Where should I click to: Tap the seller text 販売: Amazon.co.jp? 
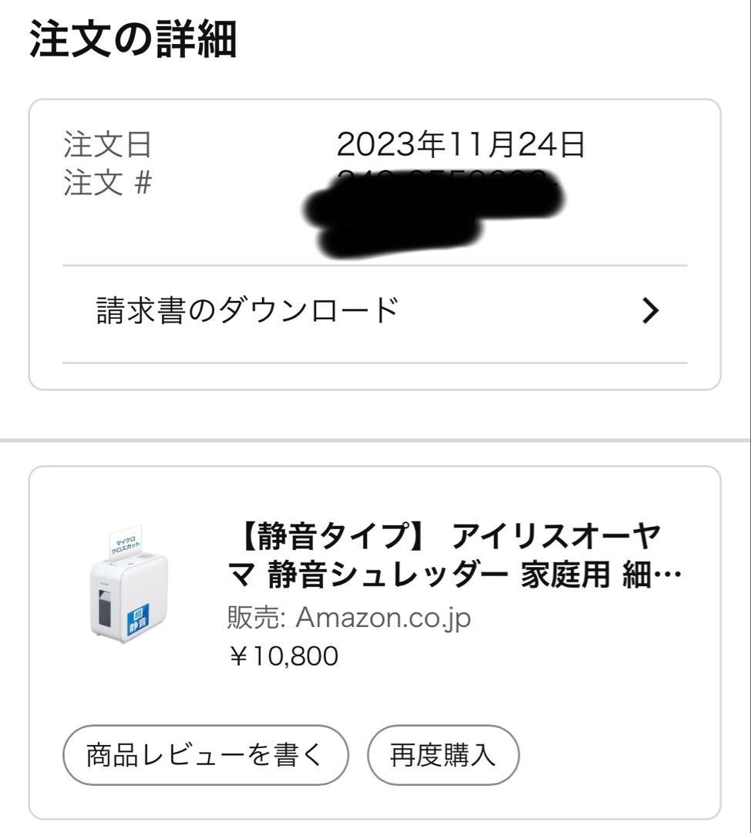click(349, 617)
